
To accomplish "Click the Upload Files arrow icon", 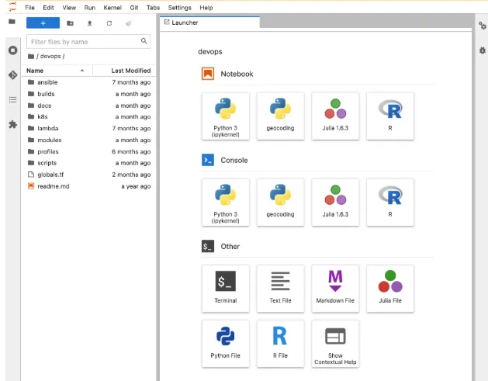I will pyautogui.click(x=90, y=23).
